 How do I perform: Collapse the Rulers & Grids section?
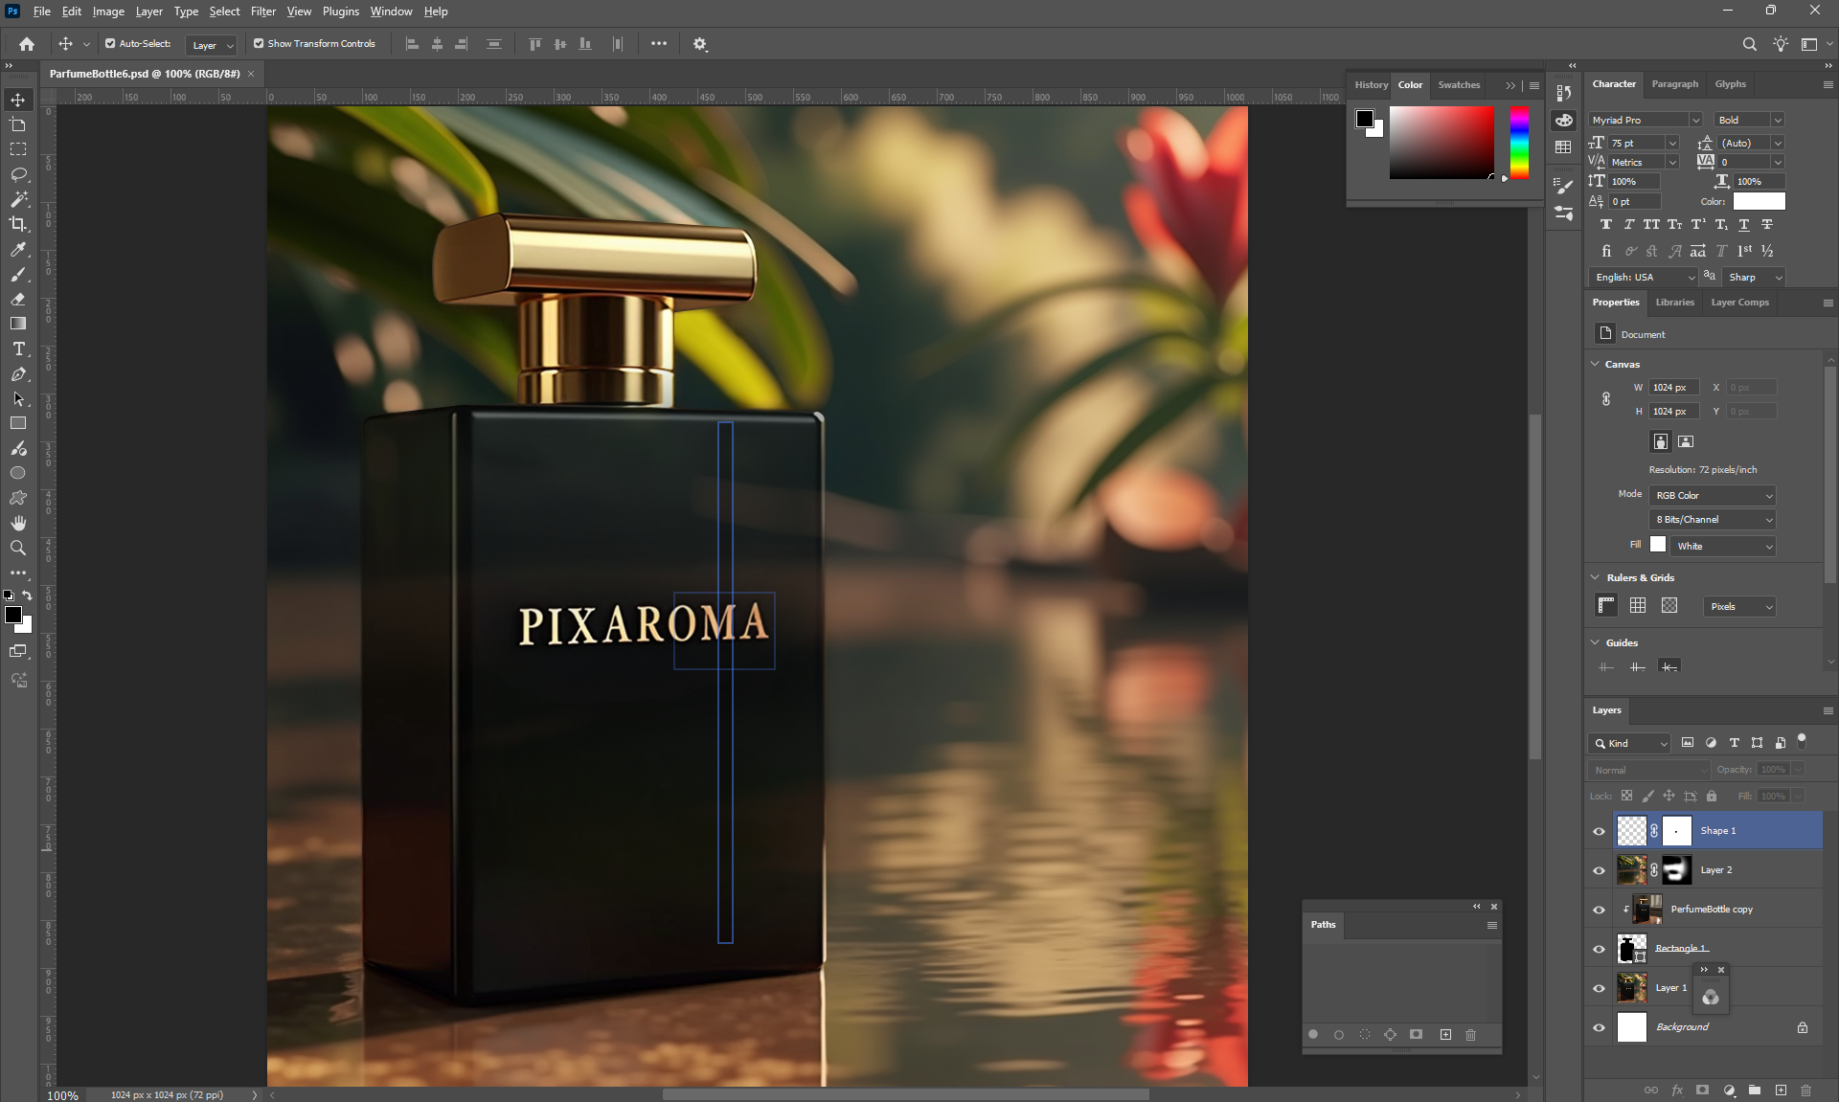point(1596,577)
